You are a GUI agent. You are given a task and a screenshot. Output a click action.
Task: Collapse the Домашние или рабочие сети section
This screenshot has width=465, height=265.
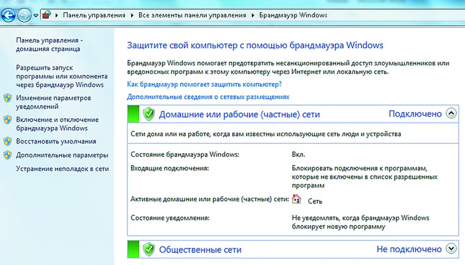click(451, 114)
